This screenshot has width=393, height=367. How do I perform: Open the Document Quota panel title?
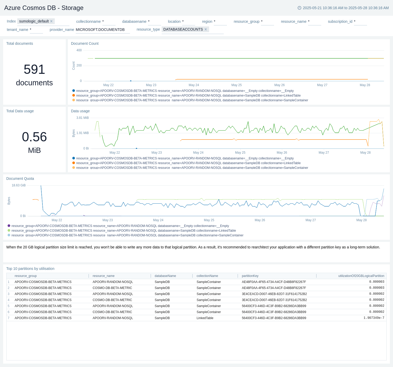[x=20, y=179]
